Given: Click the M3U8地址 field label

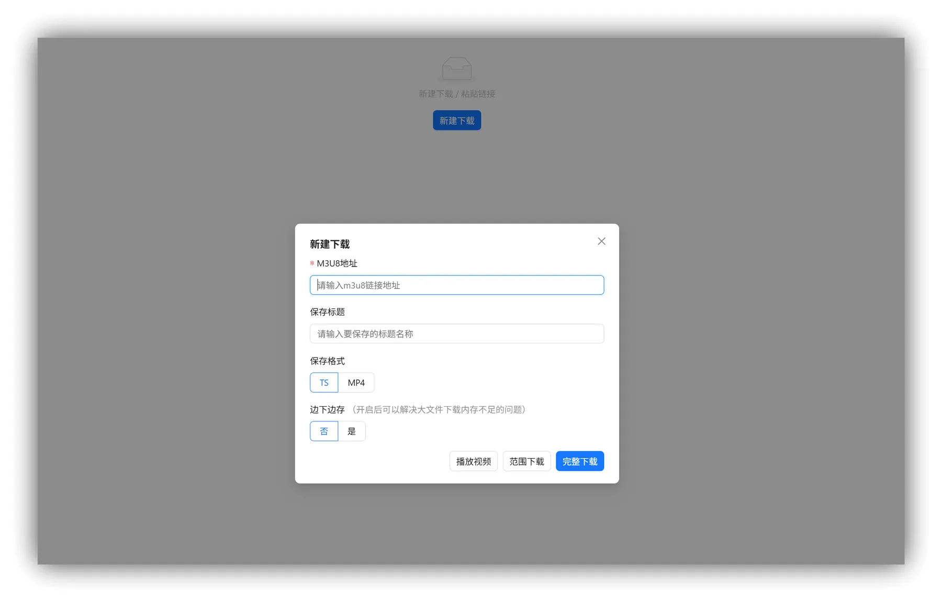Looking at the screenshot, I should coord(337,263).
